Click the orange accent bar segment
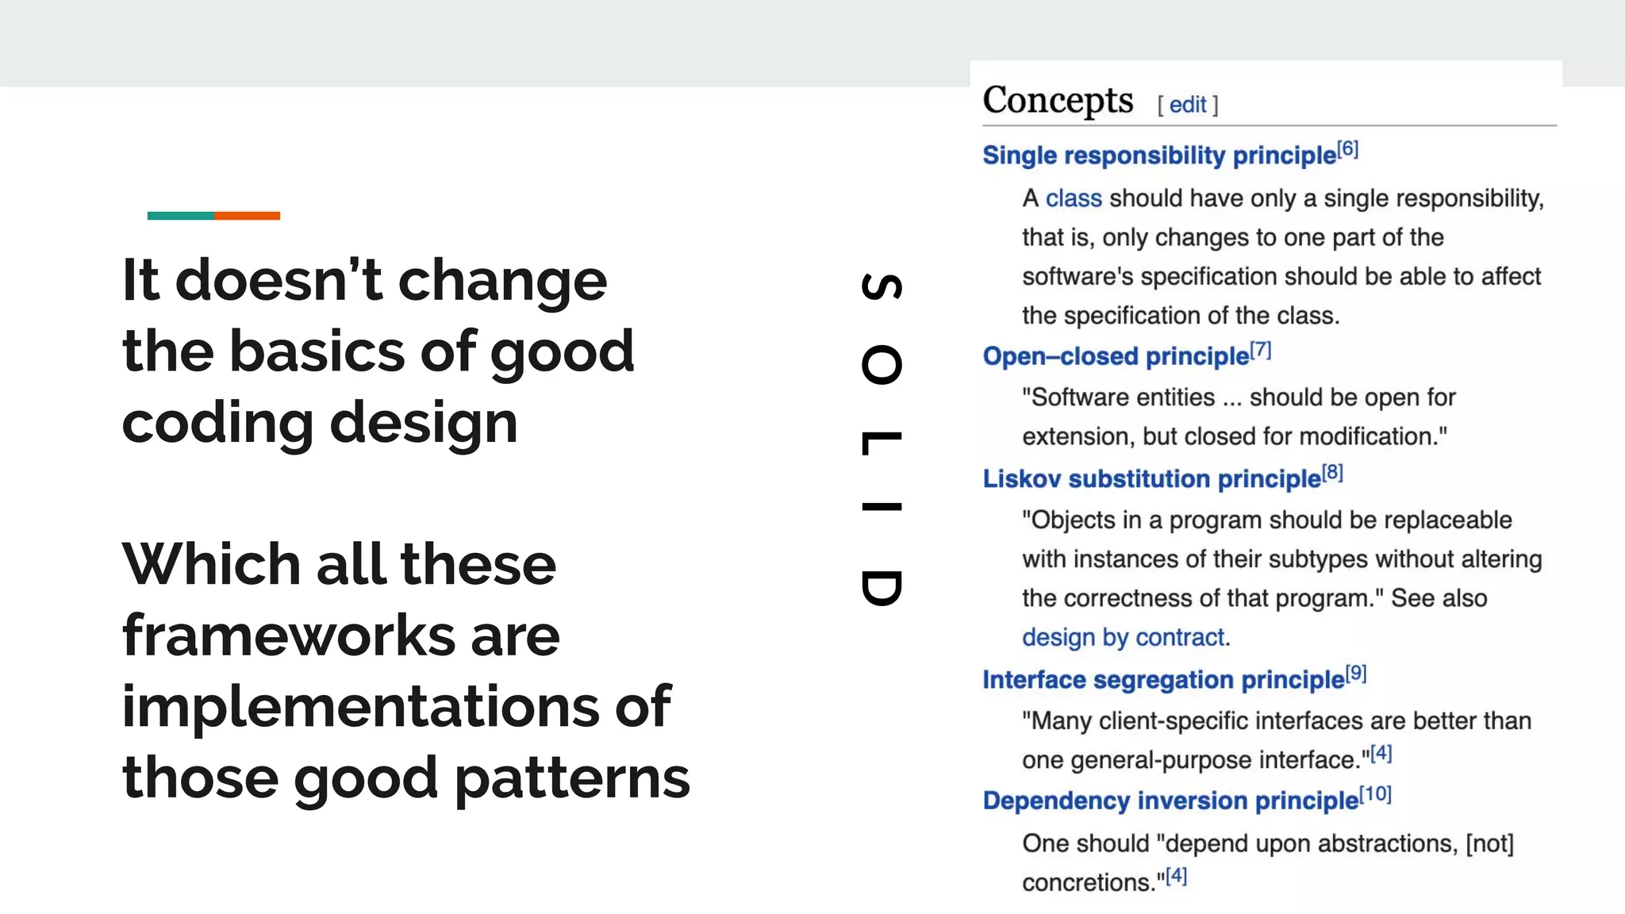This screenshot has width=1625, height=914. coord(247,216)
